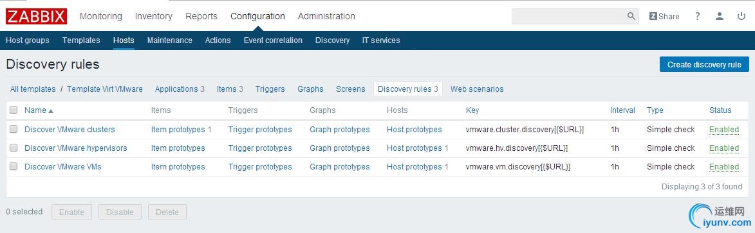
Task: Open Host prototypes 1 for VMware hypervisors
Action: tap(418, 148)
